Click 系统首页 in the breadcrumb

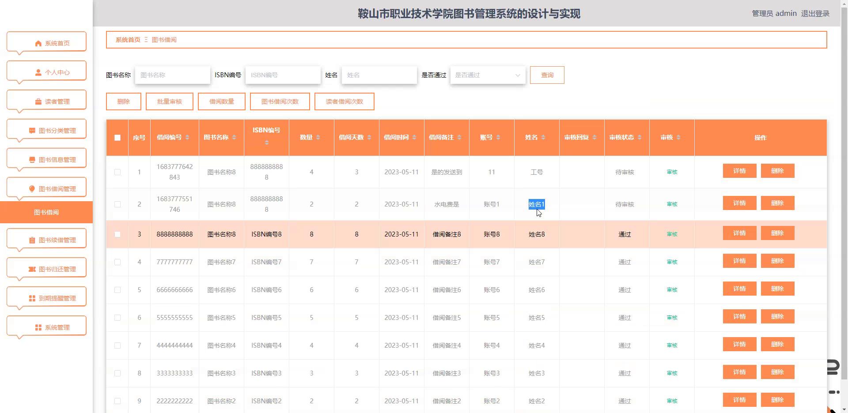tap(128, 40)
